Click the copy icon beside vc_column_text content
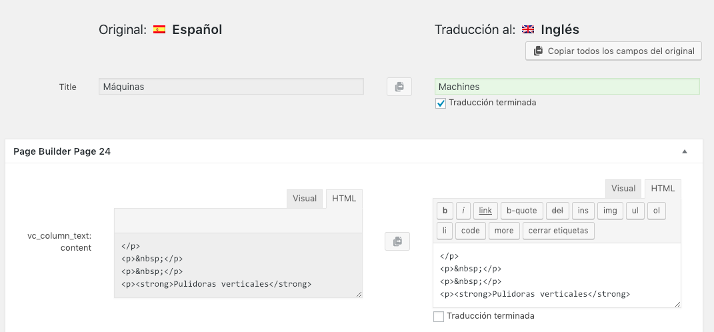The height and width of the screenshot is (332, 714). (397, 241)
